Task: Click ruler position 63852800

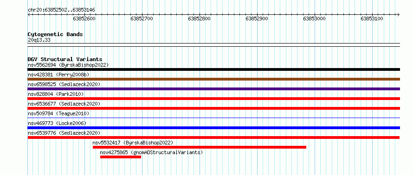Action: pos(200,19)
